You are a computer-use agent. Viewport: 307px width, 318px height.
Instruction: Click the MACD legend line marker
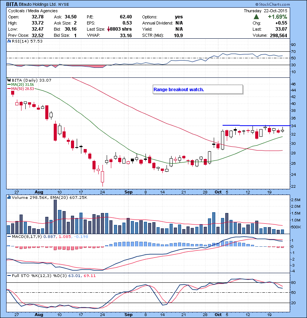(x=9, y=236)
